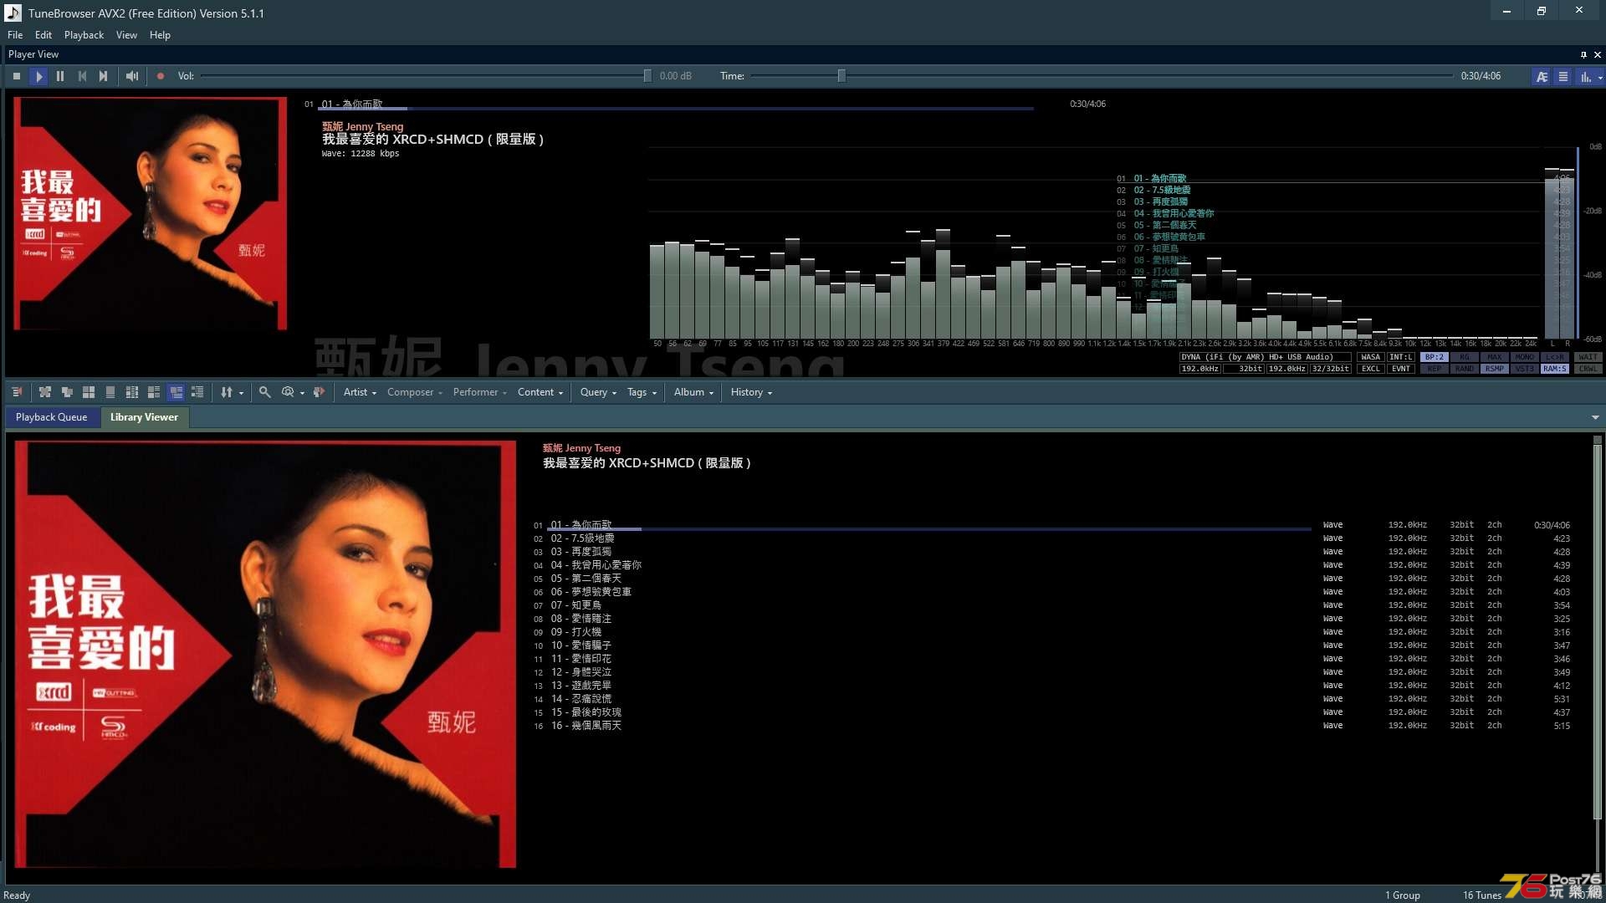Open the Help menu
The width and height of the screenshot is (1606, 903).
(160, 35)
